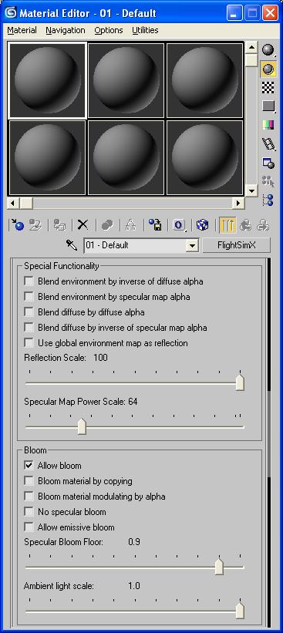
Task: Click the Specular Bloom Floor slider handle
Action: pyautogui.click(x=219, y=567)
